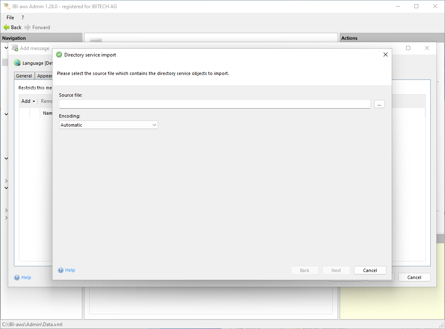
Task: Browse for source file with the ... button
Action: 379,104
